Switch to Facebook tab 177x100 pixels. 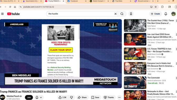tap(77, 1)
